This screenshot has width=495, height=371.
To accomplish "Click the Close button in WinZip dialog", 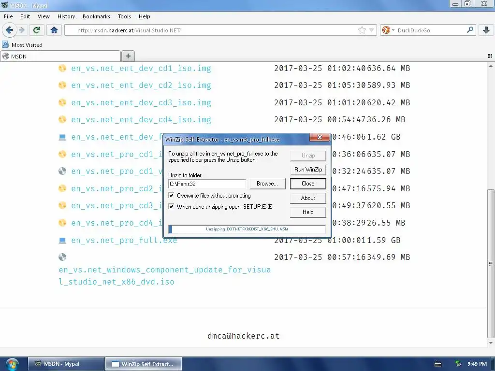I will [308, 184].
